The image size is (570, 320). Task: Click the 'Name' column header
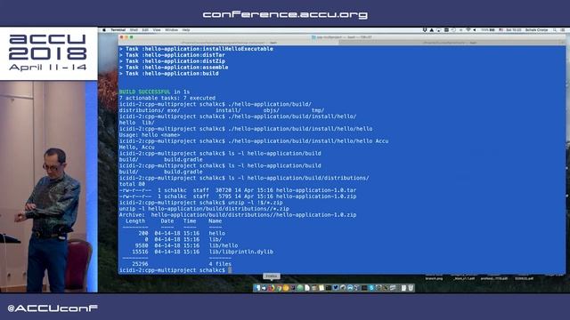pos(216,221)
